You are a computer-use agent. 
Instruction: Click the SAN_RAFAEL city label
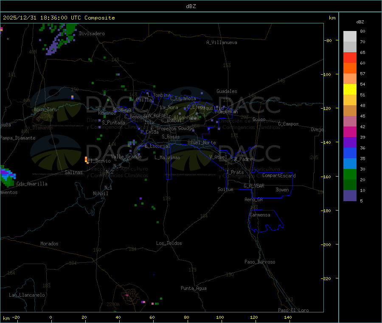coord(156,115)
